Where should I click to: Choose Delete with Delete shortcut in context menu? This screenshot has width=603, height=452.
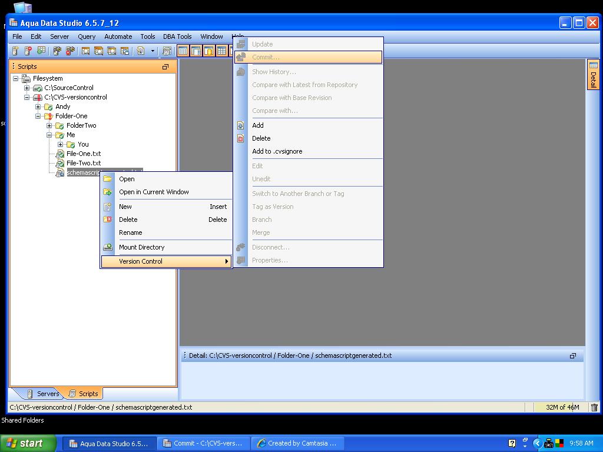pos(166,220)
